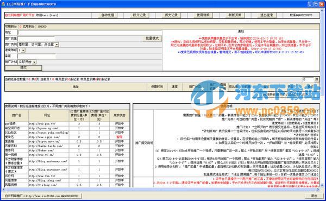Click the 推广名 column header
The height and width of the screenshot is (201, 326).
(x=17, y=115)
